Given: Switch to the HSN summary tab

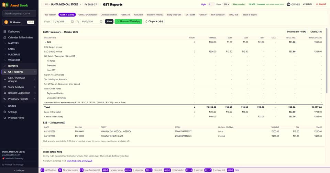Looking at the screenshot, I should tap(218, 15).
